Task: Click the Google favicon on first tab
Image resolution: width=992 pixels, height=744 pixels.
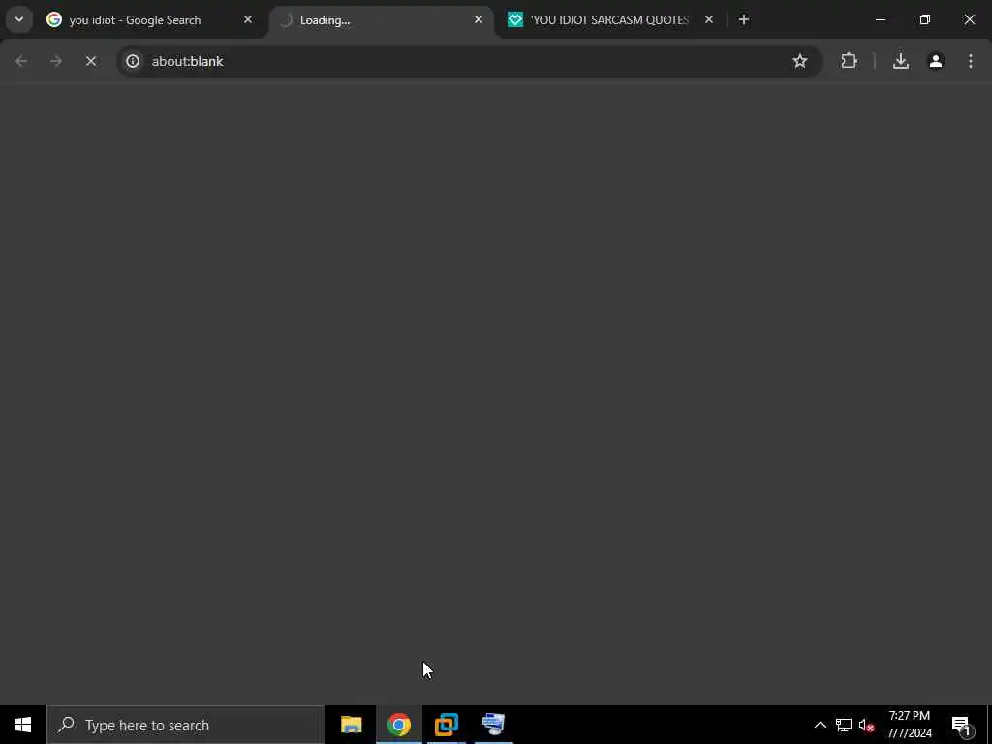Action: click(x=54, y=20)
